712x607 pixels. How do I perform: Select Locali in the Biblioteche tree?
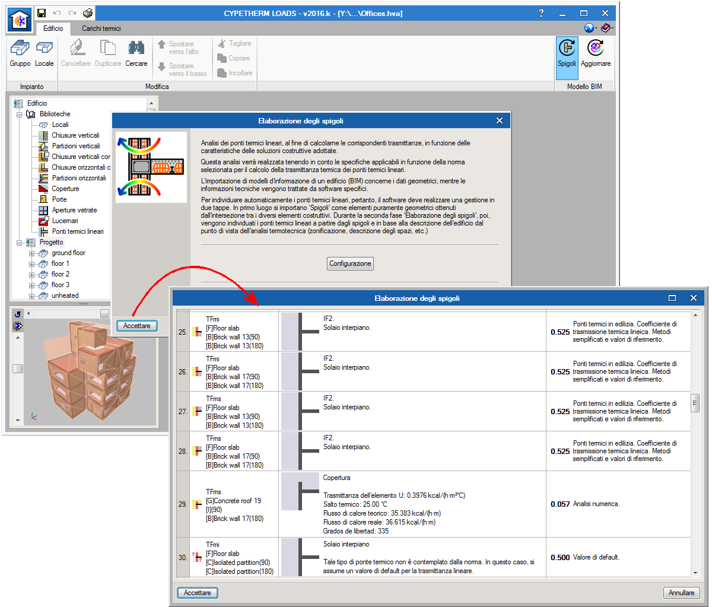[x=60, y=125]
